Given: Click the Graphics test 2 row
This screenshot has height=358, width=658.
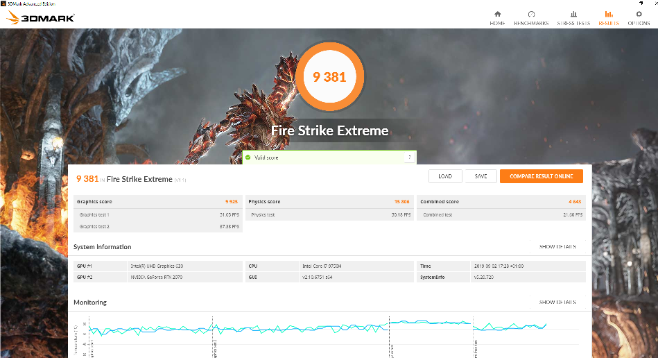Looking at the screenshot, I should tap(158, 226).
